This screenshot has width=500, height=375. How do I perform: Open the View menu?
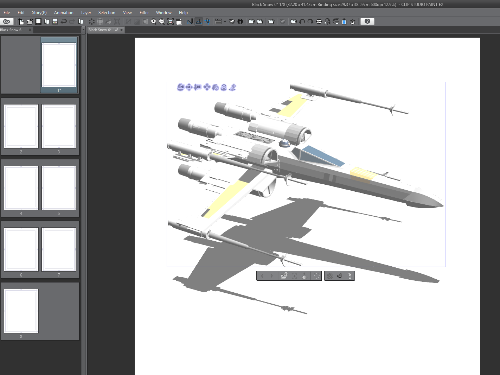(127, 13)
